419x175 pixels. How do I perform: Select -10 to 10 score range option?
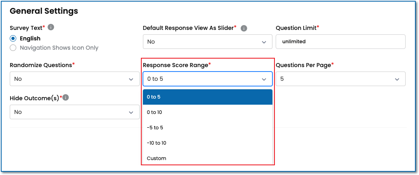coord(207,143)
